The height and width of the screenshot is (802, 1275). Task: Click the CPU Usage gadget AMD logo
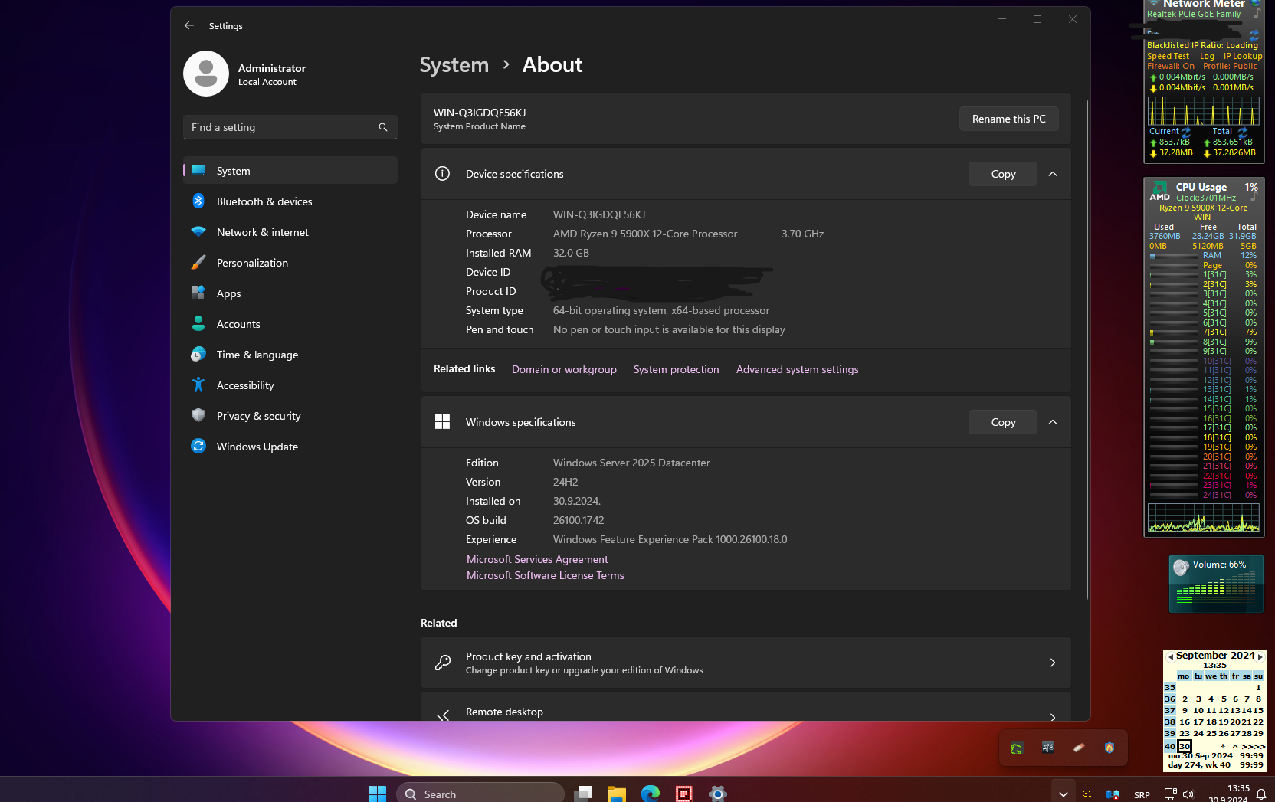(x=1160, y=191)
